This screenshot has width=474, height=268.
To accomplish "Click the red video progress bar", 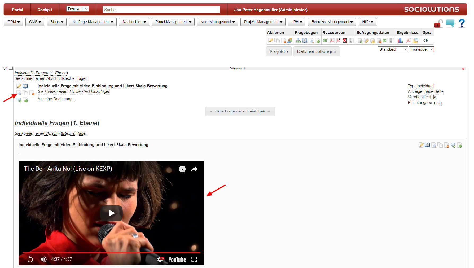I will click(111, 253).
